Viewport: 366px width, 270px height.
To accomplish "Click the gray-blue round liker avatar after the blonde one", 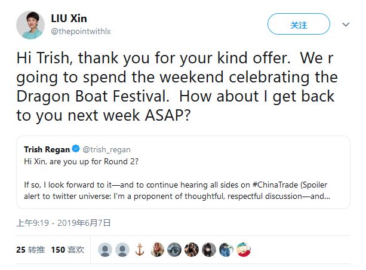I will click(174, 250).
